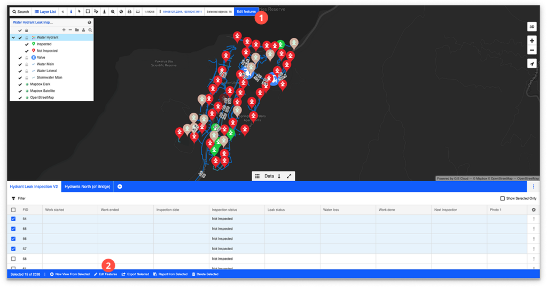
Task: Toggle visibility of the Valve layer
Action: pos(20,57)
